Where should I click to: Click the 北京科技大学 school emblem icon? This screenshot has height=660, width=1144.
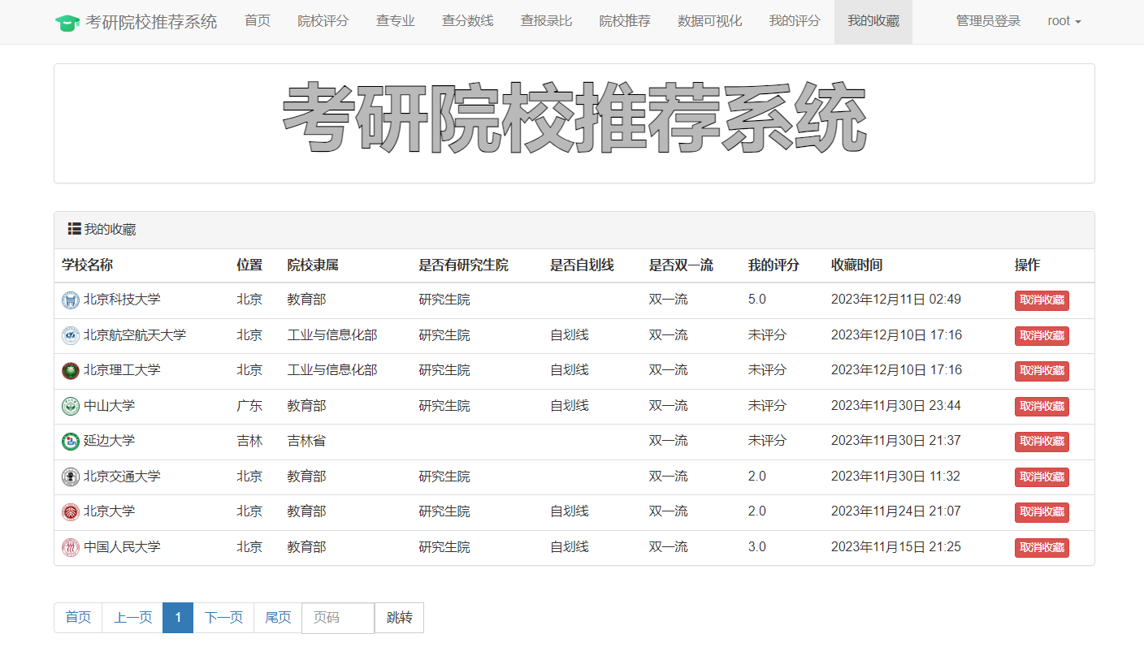point(71,300)
